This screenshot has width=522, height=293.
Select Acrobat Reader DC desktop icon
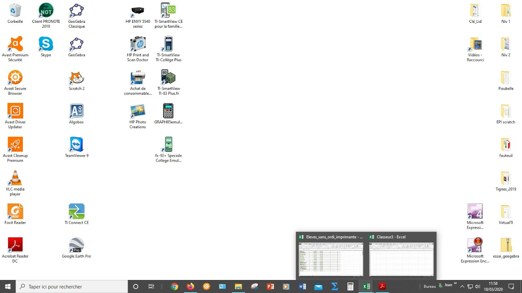pyautogui.click(x=15, y=250)
